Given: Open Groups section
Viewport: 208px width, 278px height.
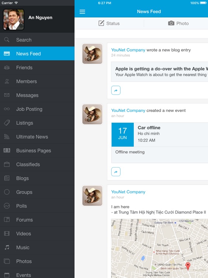Looking at the screenshot, I should pyautogui.click(x=37, y=192).
